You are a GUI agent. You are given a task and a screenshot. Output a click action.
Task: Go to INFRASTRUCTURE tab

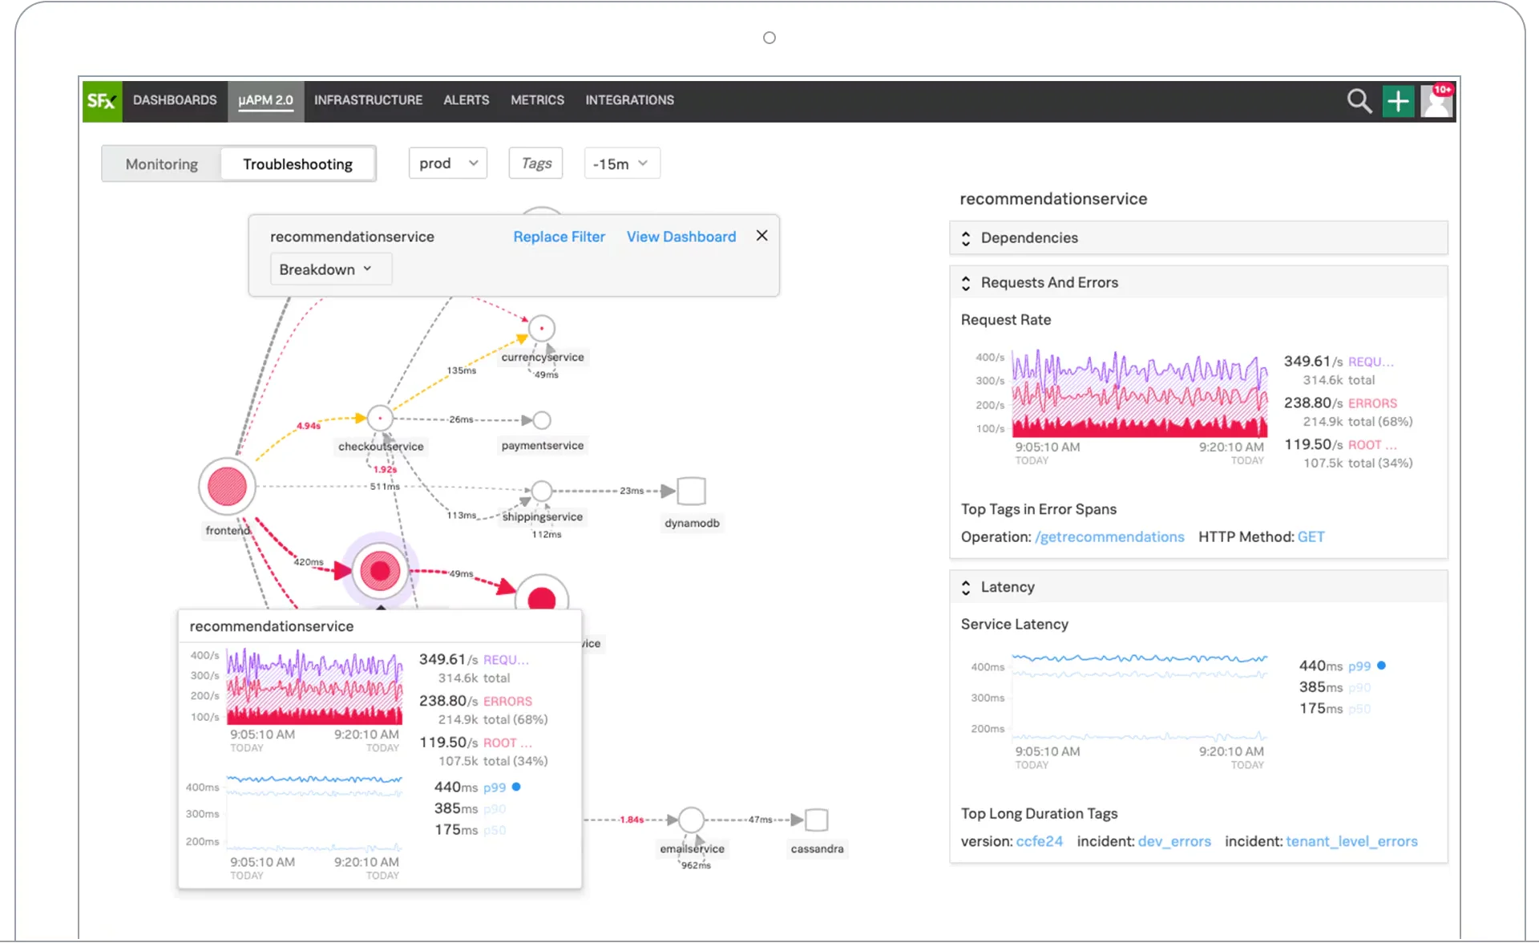pyautogui.click(x=368, y=100)
